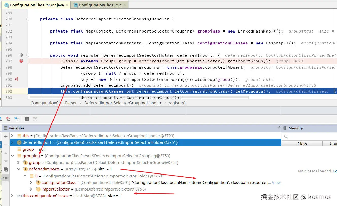The width and height of the screenshot is (337, 206).
Task: Collapse the deferredImports field node
Action: pyautogui.click(x=18, y=169)
